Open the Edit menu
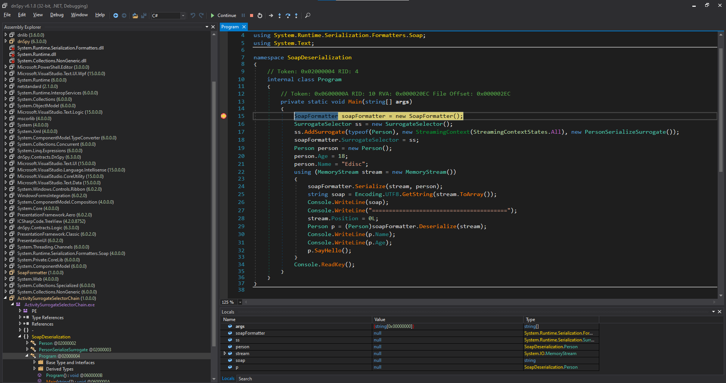The height and width of the screenshot is (383, 726). pyautogui.click(x=22, y=15)
